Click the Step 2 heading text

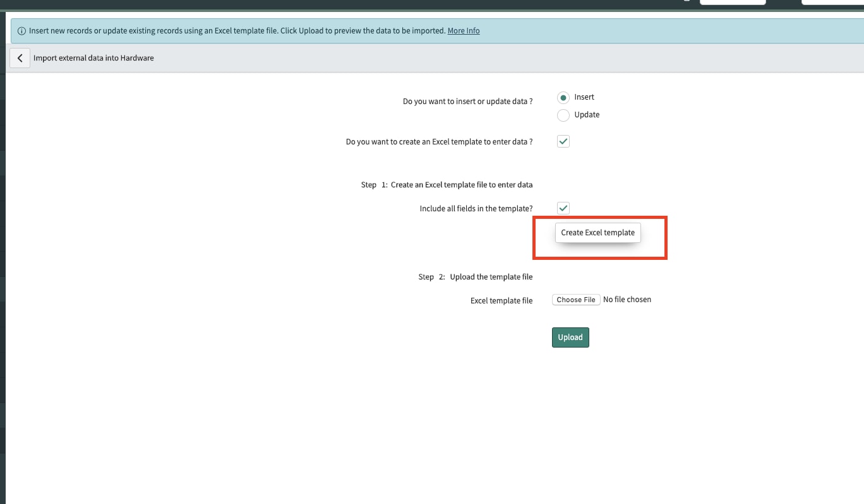[476, 277]
